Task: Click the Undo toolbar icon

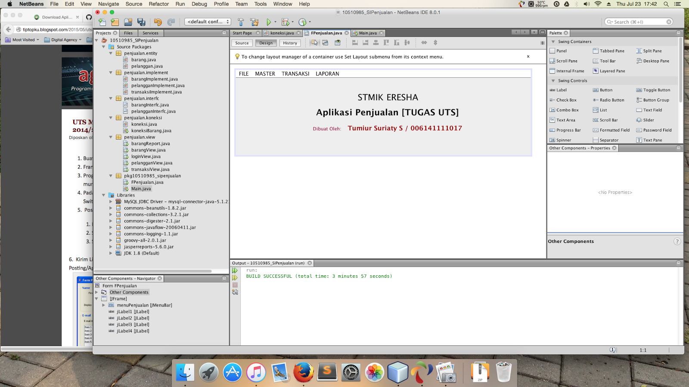Action: pyautogui.click(x=158, y=22)
